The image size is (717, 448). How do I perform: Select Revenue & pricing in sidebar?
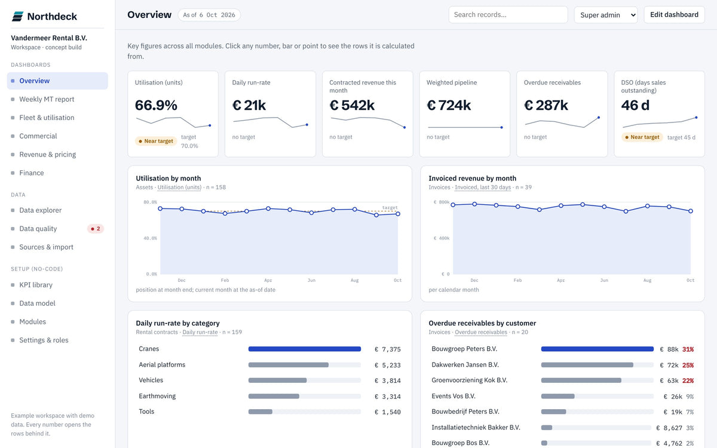click(x=57, y=155)
